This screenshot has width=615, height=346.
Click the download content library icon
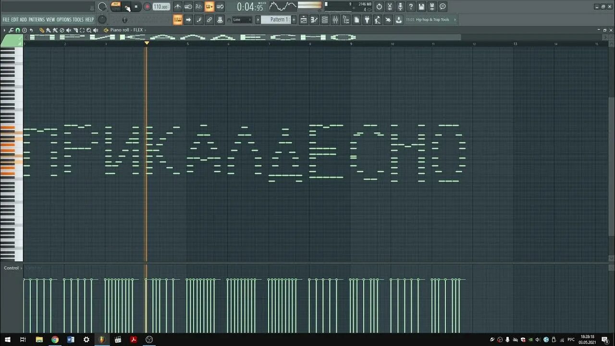(x=399, y=20)
